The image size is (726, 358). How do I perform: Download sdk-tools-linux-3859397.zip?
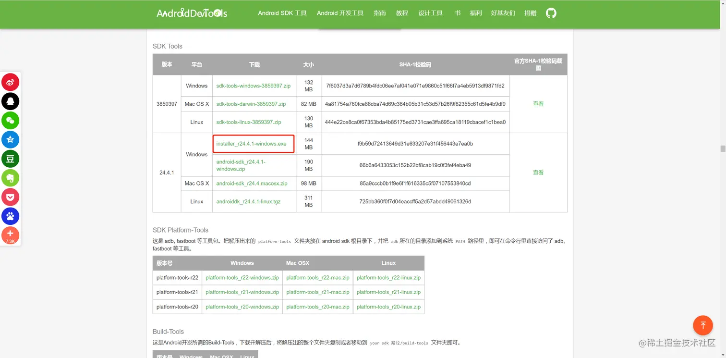click(249, 122)
